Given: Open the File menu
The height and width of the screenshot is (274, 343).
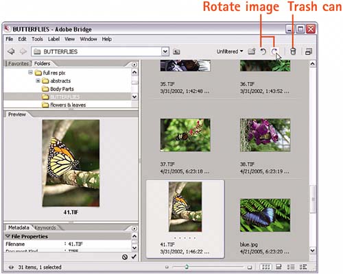Looking at the screenshot, I should (10, 39).
